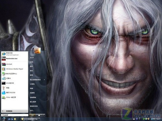This screenshot has height=121, width=162.
Task: Open 记事本 (Notepad)
Action: click(15, 78)
